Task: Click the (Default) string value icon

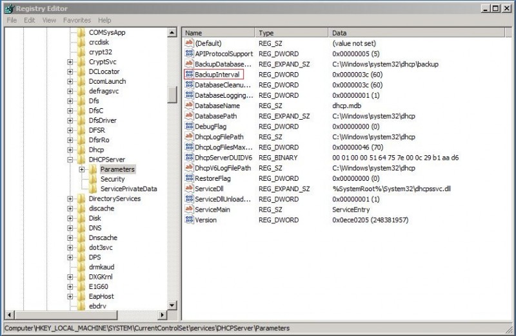Action: tap(189, 43)
